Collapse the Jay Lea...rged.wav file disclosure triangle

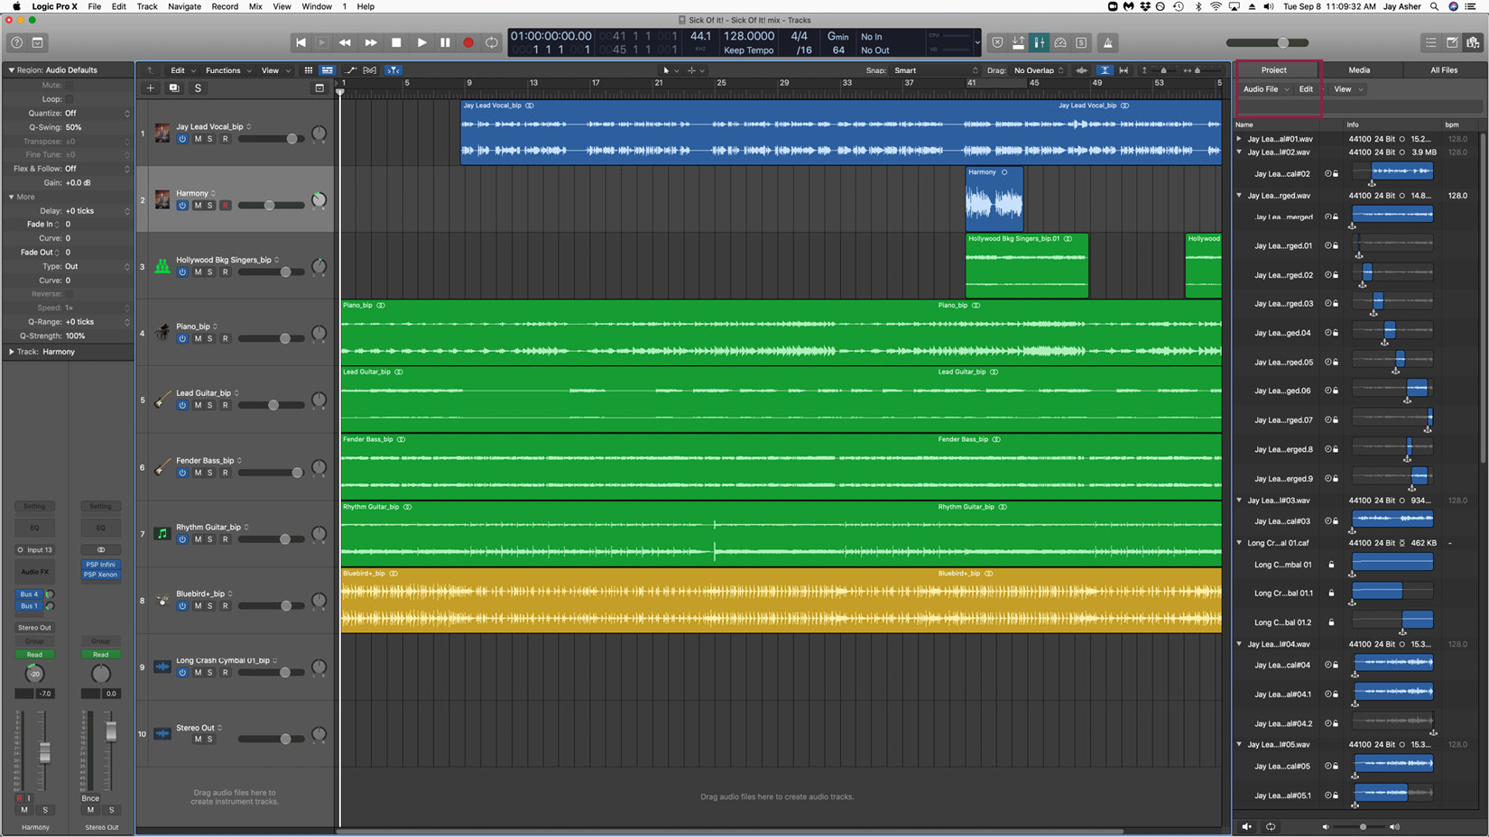(1239, 196)
